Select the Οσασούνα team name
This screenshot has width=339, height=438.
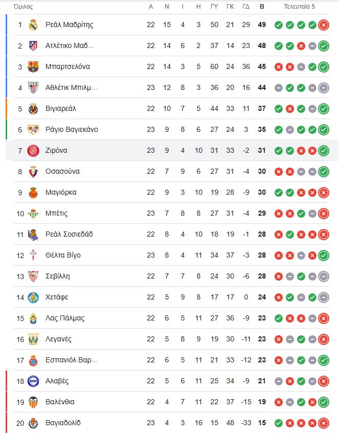[62, 172]
